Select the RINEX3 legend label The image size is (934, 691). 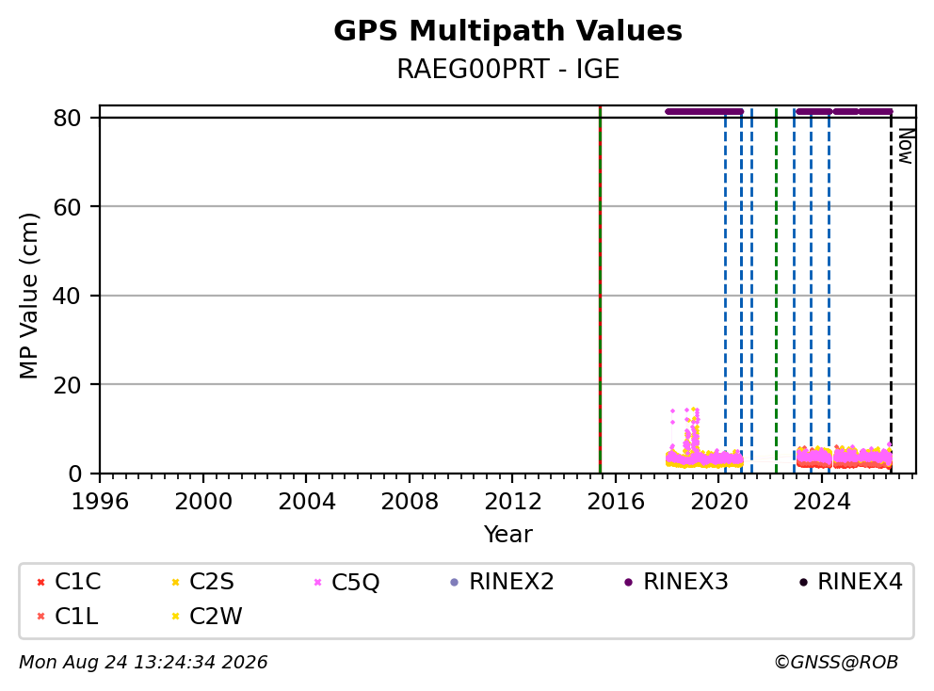click(x=685, y=582)
